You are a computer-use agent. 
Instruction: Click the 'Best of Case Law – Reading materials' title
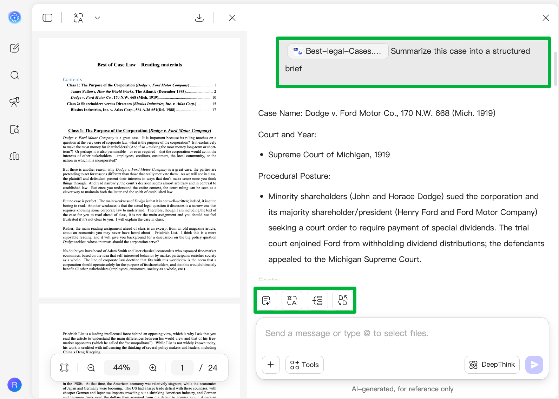[x=140, y=65]
